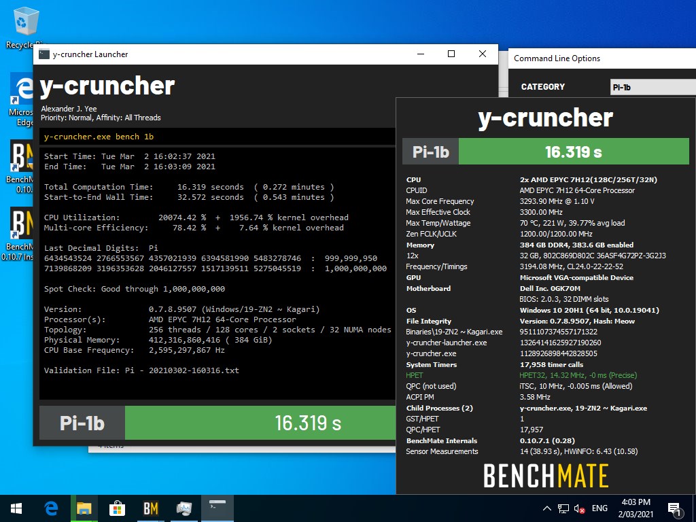Click the Pi-1b label in the BenchMate panel
The height and width of the screenshot is (522, 696).
[430, 152]
